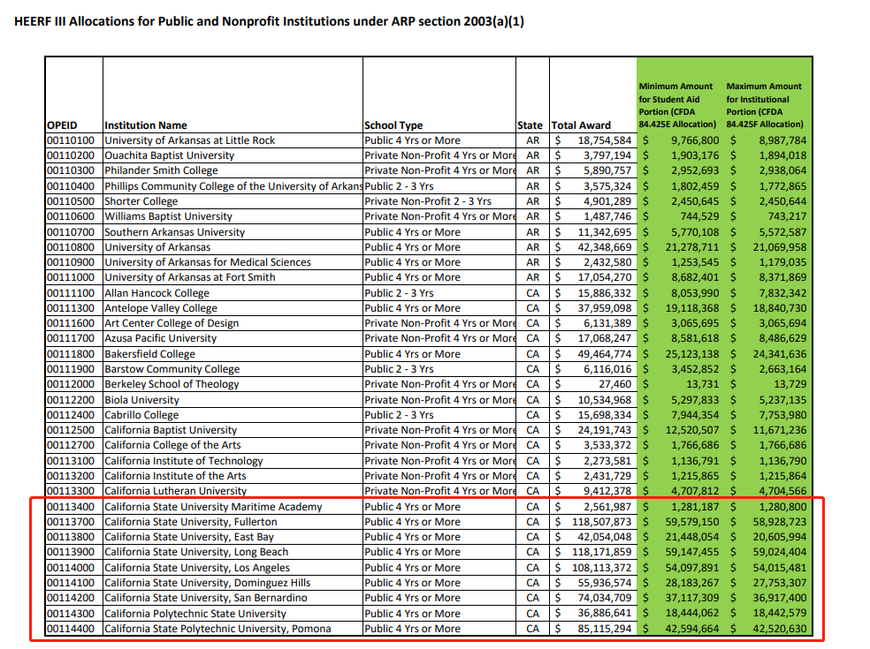The image size is (870, 649).
Task: Select Cabrillo College cell
Action: click(x=141, y=415)
